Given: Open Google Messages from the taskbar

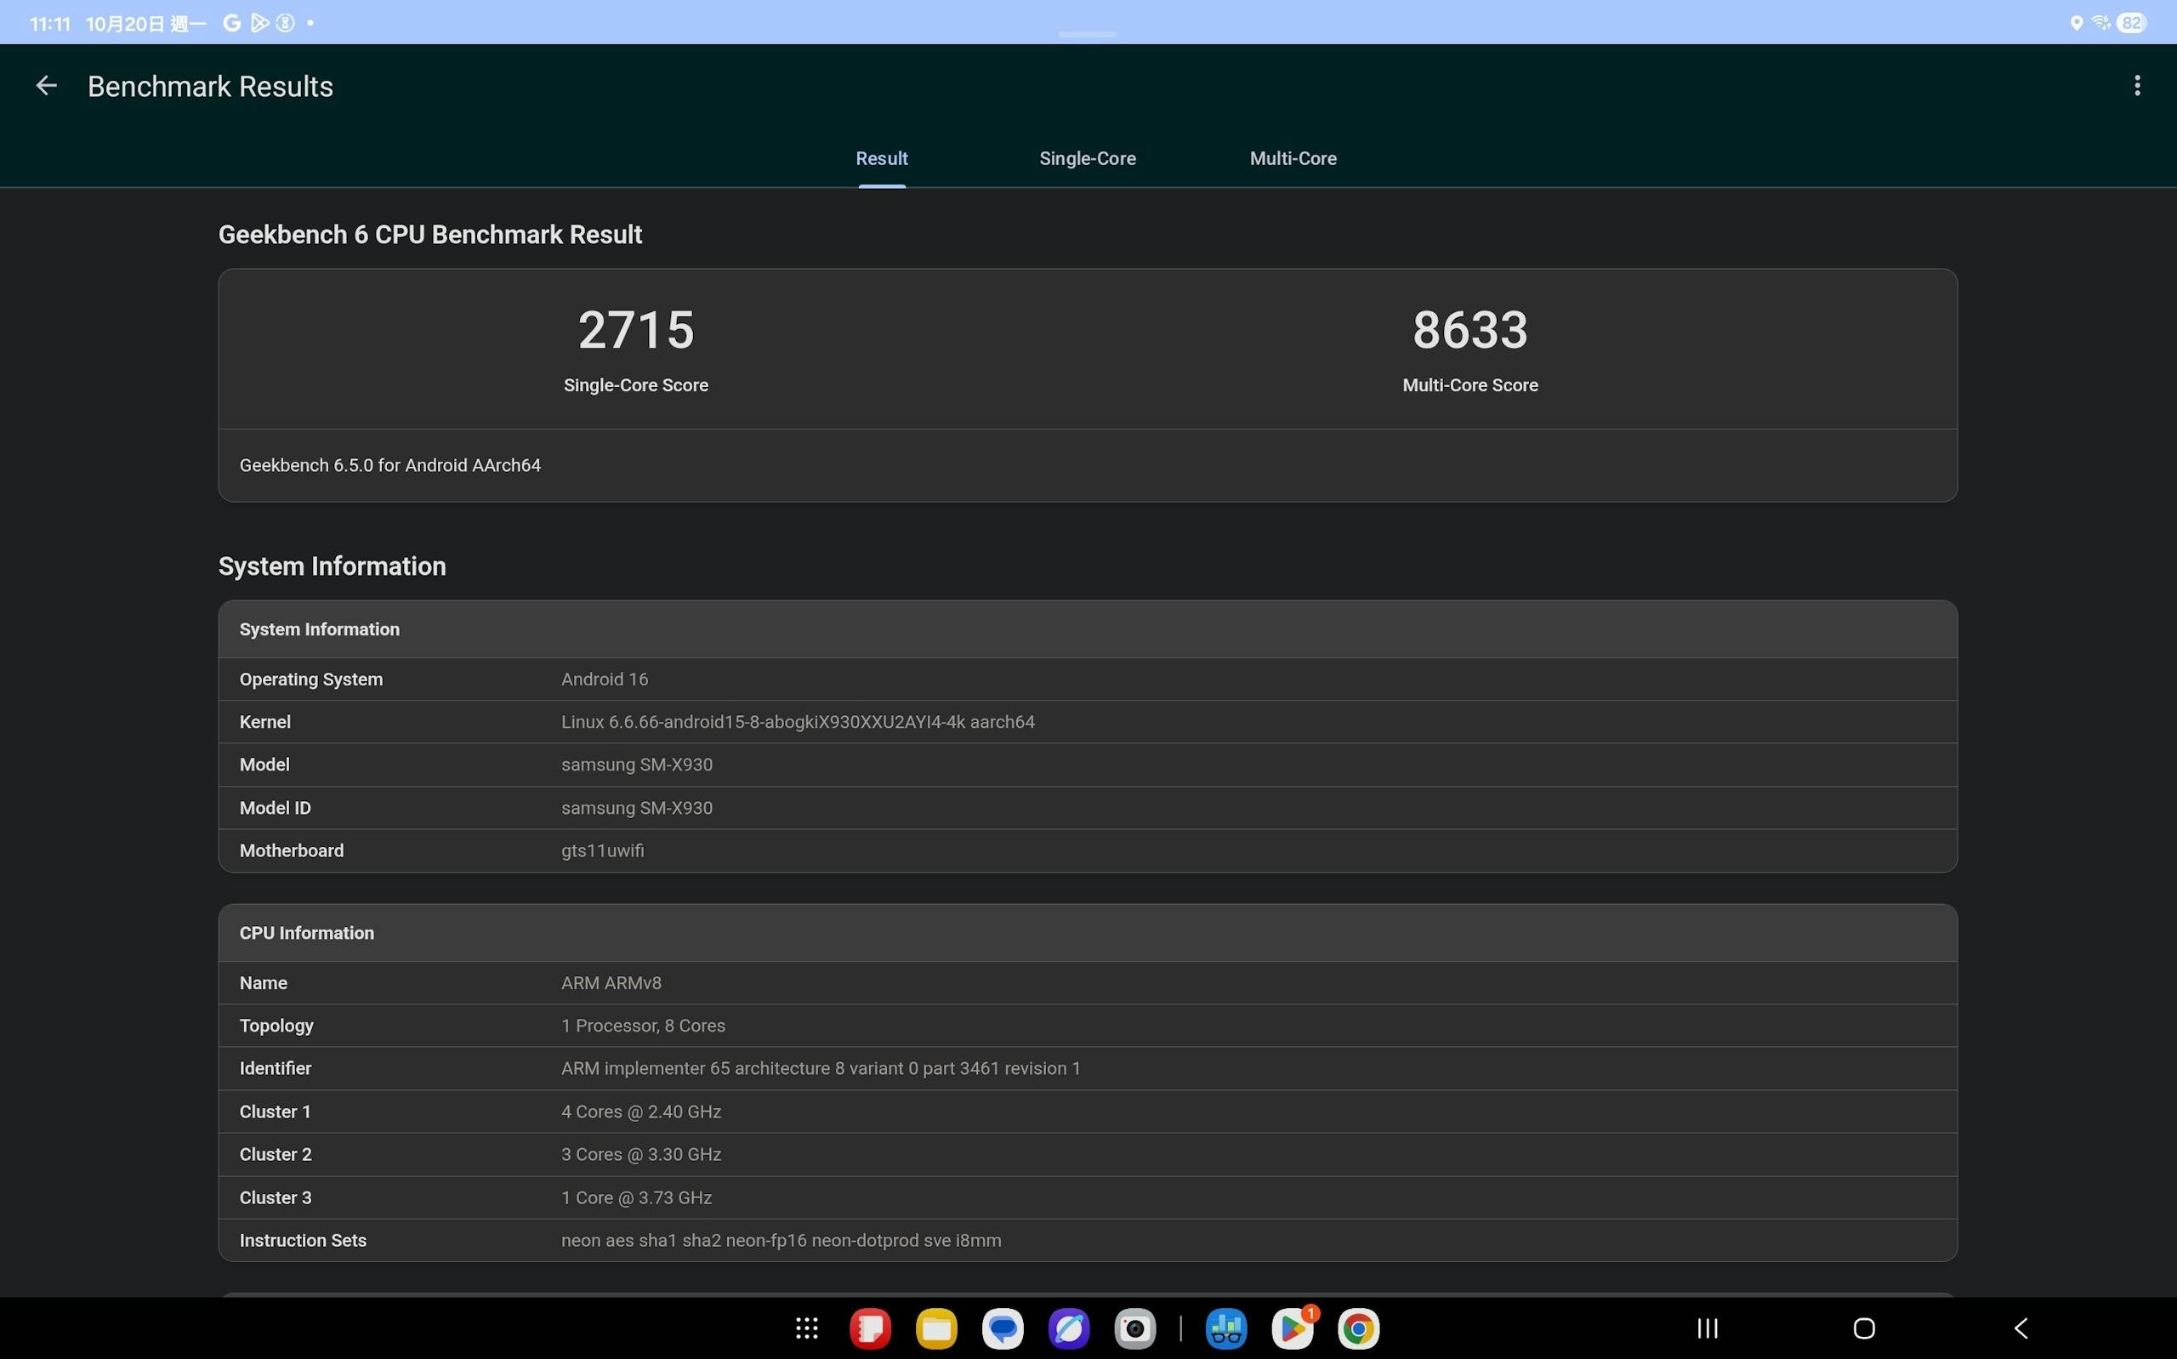Looking at the screenshot, I should tap(1003, 1328).
